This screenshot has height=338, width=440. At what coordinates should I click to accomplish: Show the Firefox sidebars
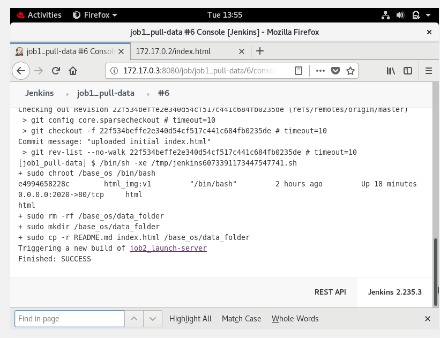pos(408,71)
